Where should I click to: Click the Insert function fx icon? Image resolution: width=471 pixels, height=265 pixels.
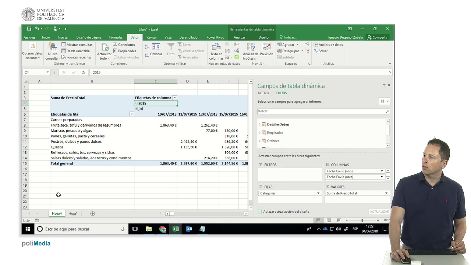pos(84,73)
